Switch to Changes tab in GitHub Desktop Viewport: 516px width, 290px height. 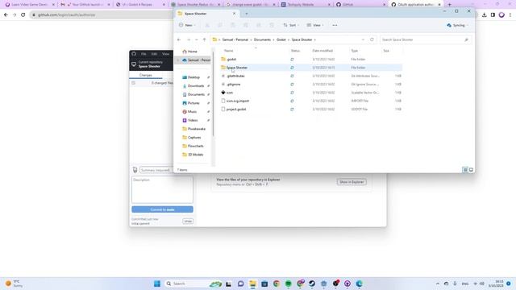click(x=145, y=75)
